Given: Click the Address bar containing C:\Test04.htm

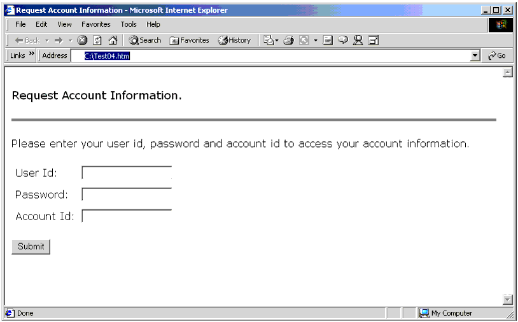Looking at the screenshot, I should [271, 56].
